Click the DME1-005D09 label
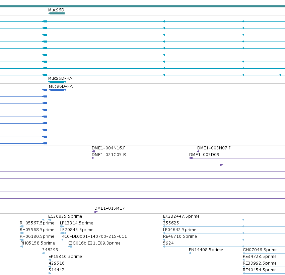 coord(204,155)
